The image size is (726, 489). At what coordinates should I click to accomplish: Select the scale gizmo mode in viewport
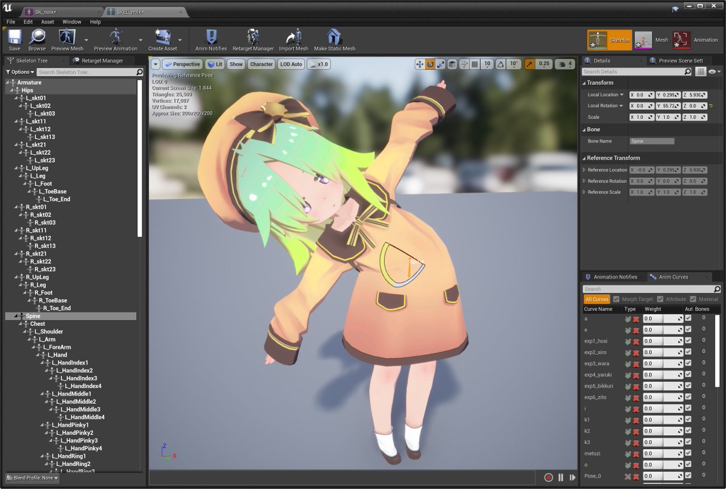440,64
